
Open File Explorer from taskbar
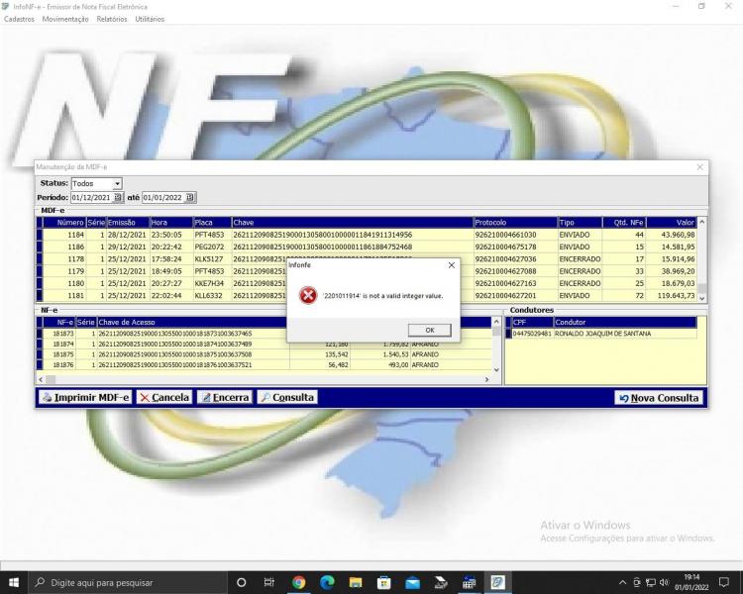356,582
